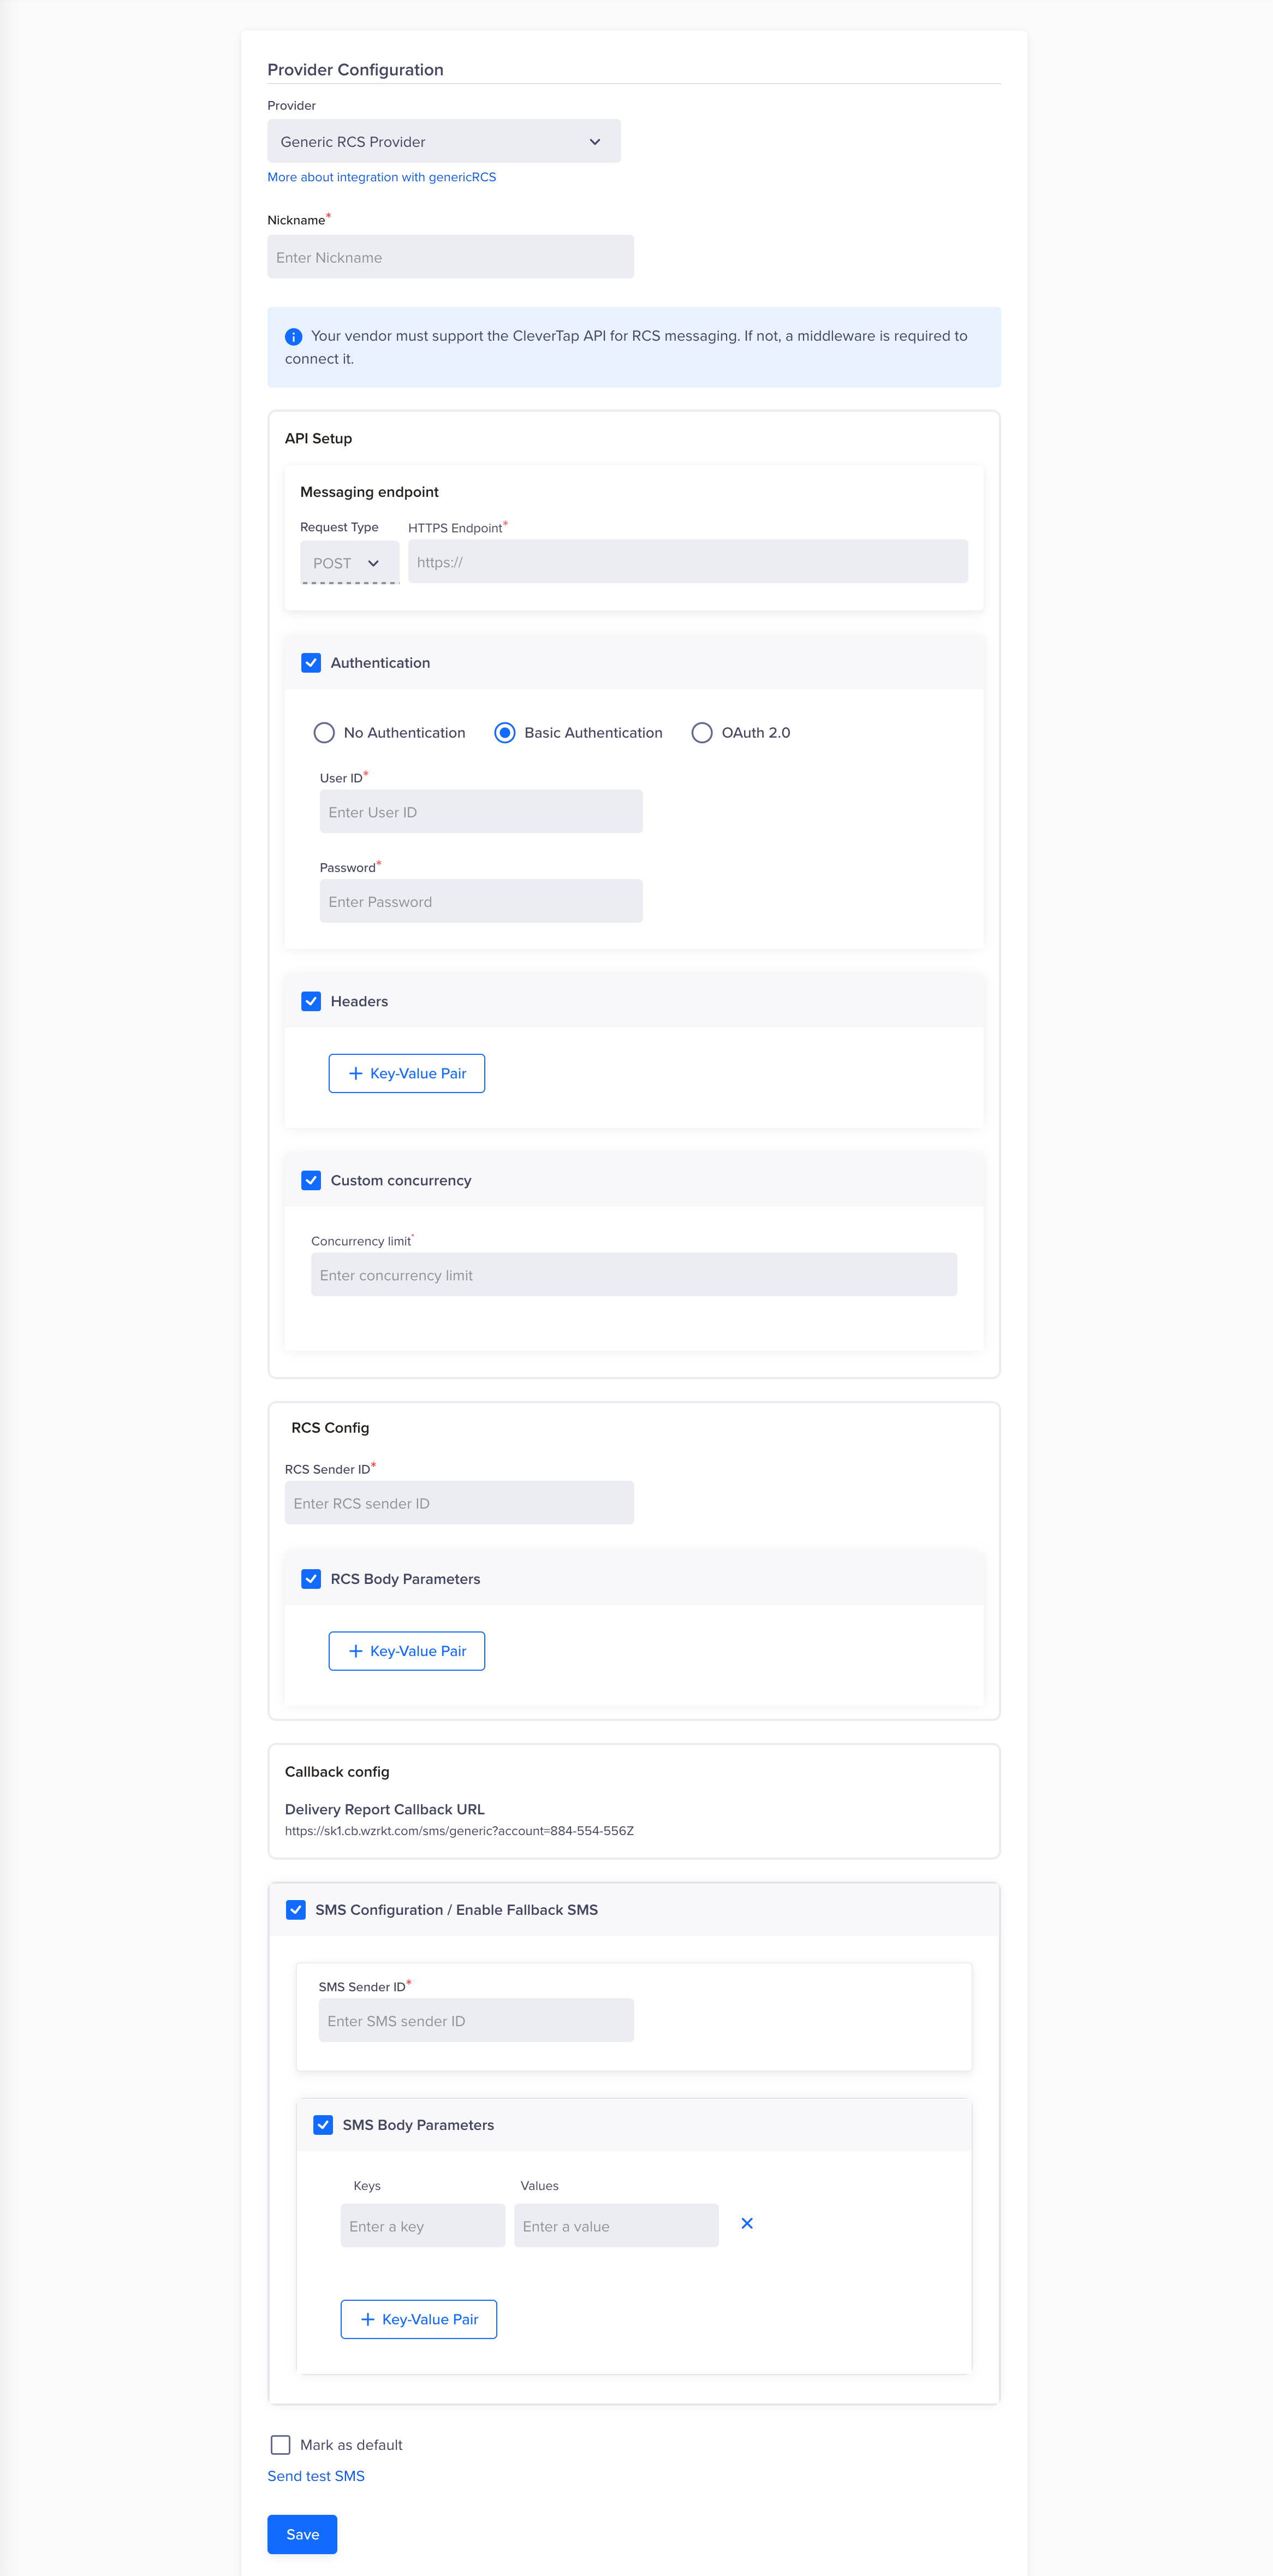1273x2576 pixels.
Task: Click the Enter Nickname input field
Action: 449,257
